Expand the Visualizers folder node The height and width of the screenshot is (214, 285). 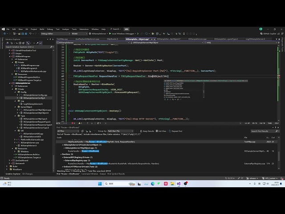click(x=7, y=169)
